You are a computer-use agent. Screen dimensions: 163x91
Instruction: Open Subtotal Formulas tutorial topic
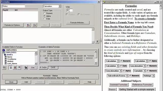coord(119,85)
